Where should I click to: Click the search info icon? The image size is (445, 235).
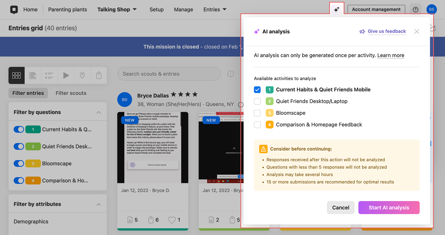click(230, 74)
